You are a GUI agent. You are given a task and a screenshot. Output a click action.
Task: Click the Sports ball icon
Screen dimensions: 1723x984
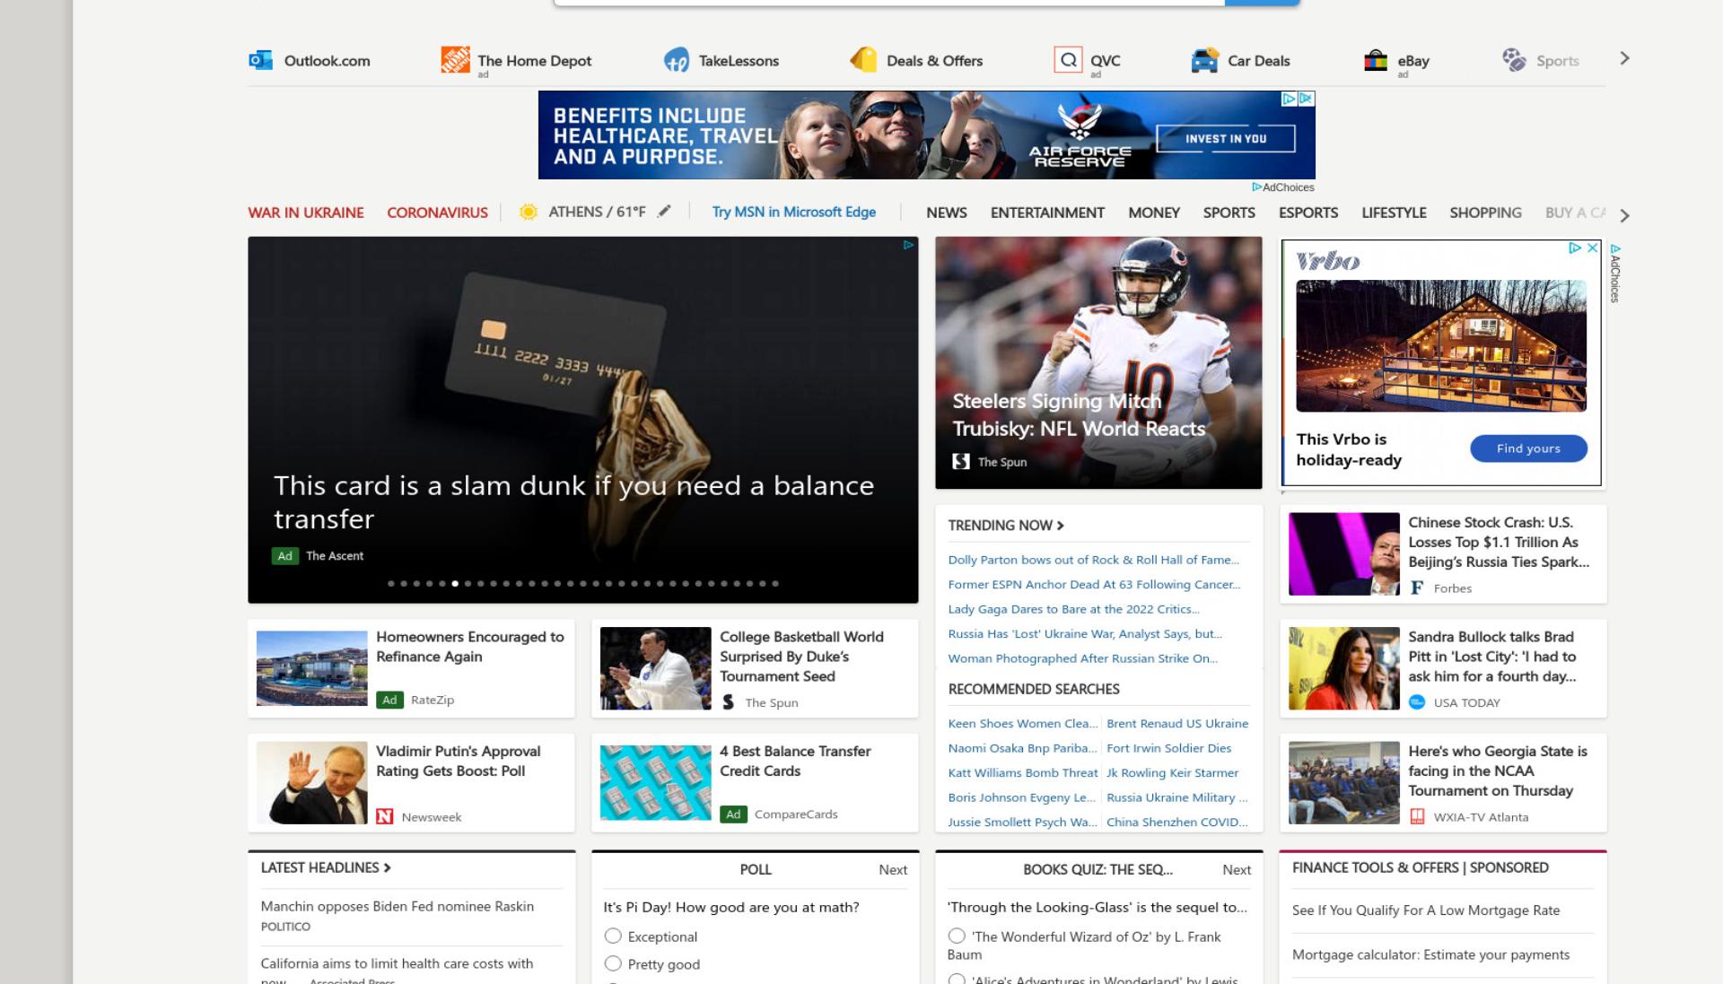coord(1514,60)
